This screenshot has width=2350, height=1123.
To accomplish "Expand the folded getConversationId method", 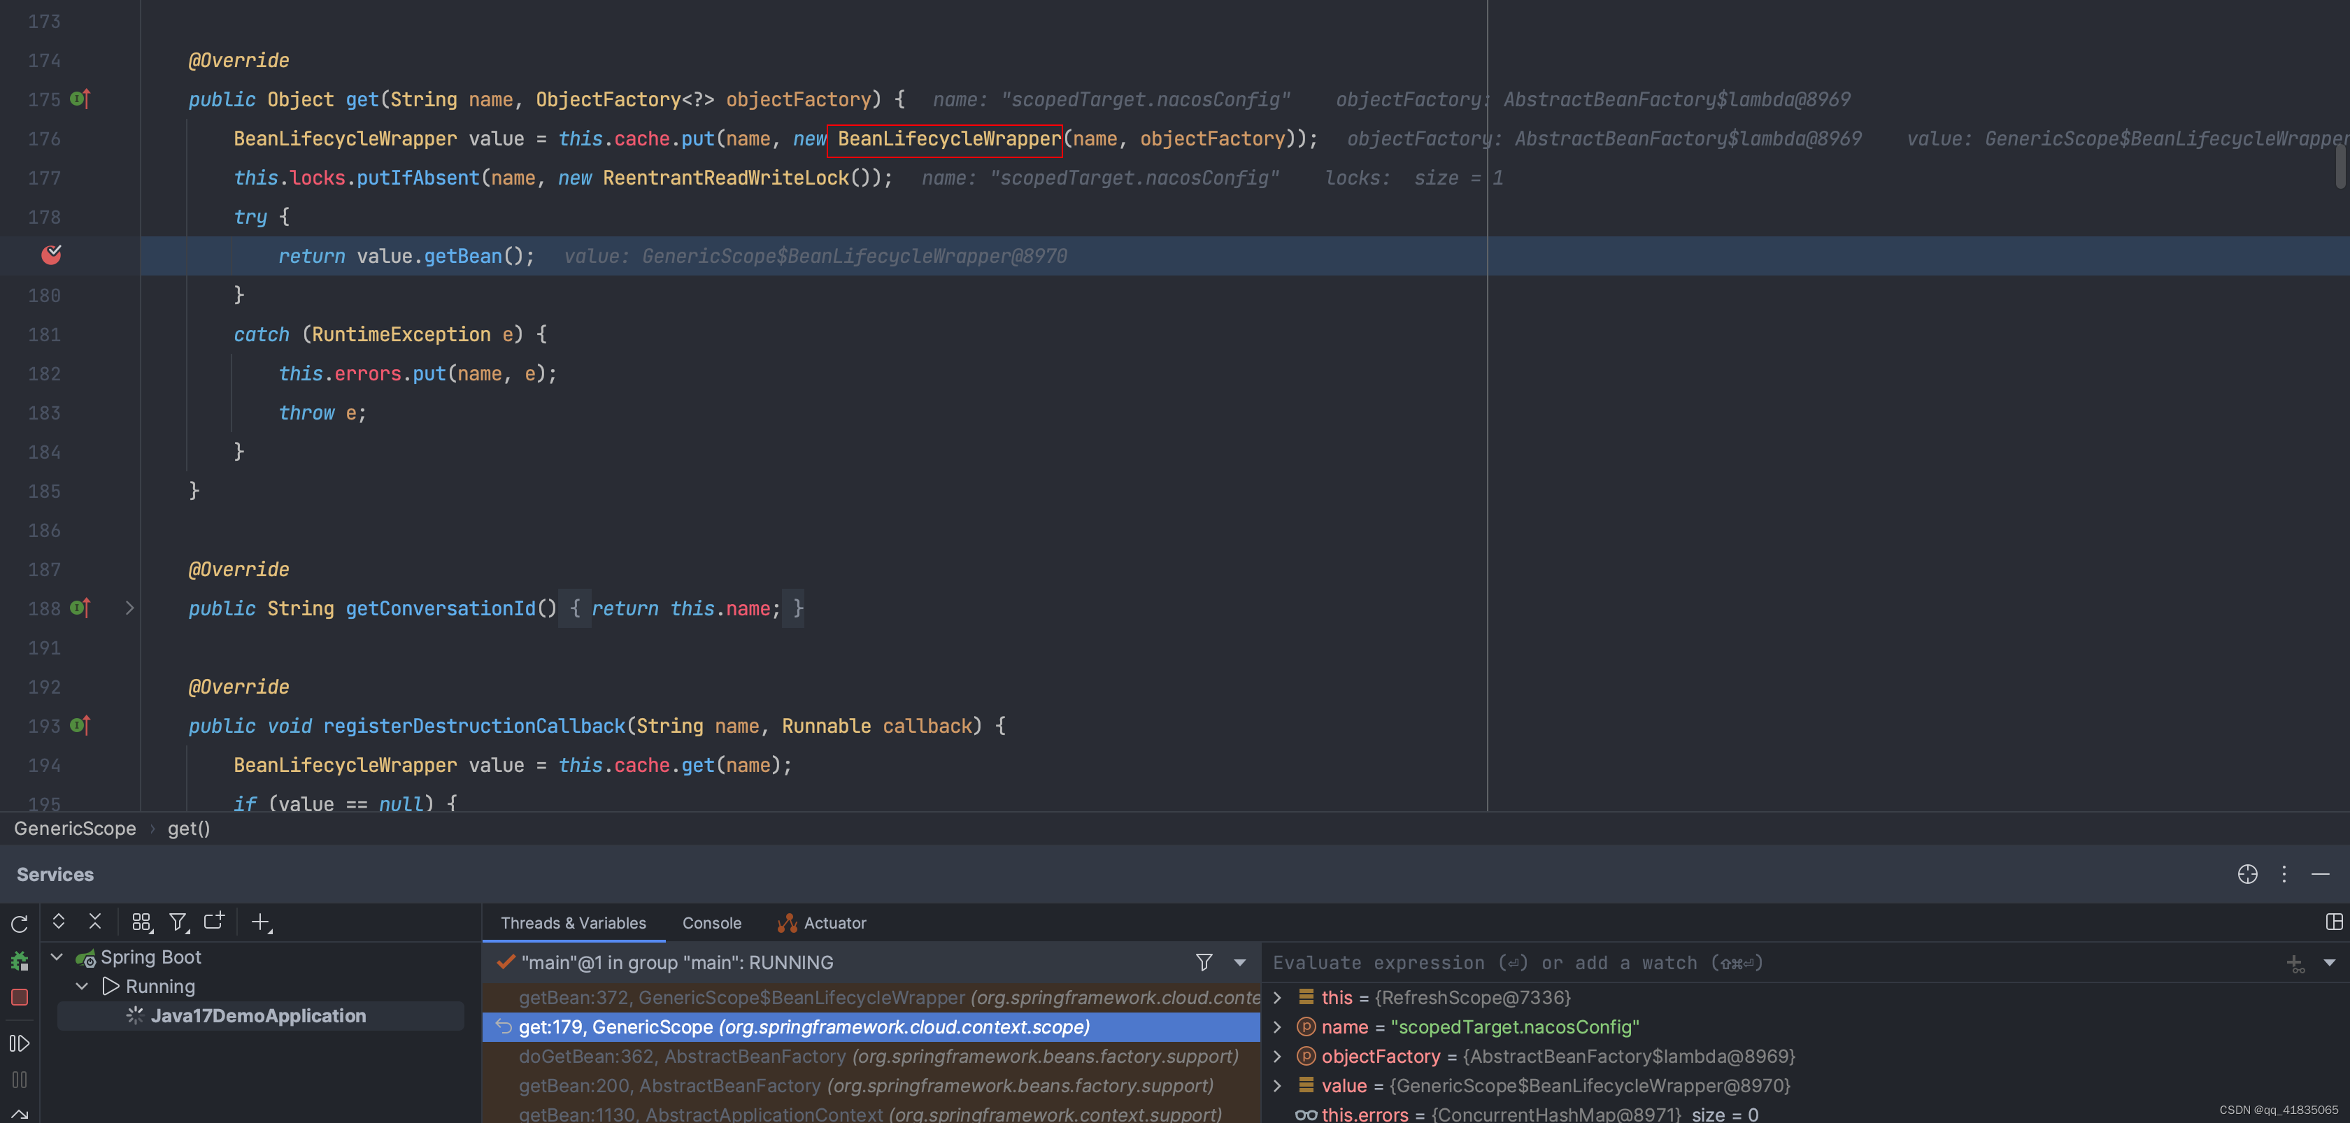I will (x=129, y=608).
